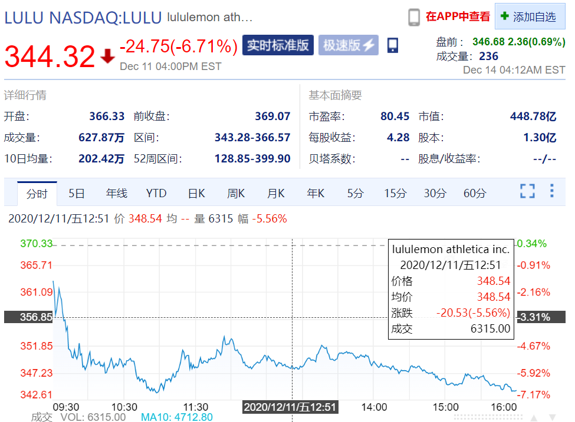
Task: Click the 开盘 value 366.33
Action: tap(107, 117)
